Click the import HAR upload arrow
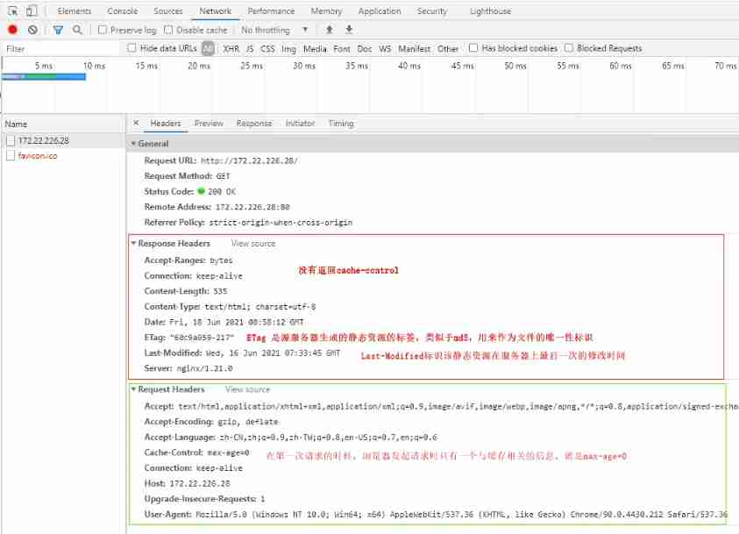The height and width of the screenshot is (534, 739). coord(330,30)
